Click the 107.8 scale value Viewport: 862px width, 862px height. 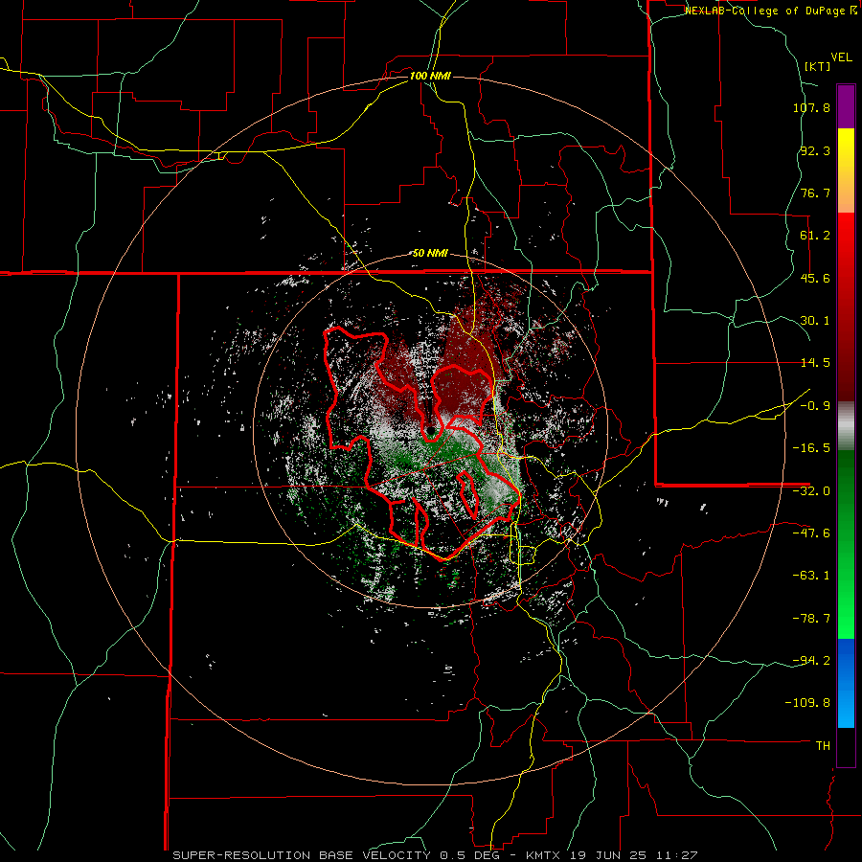click(x=811, y=107)
